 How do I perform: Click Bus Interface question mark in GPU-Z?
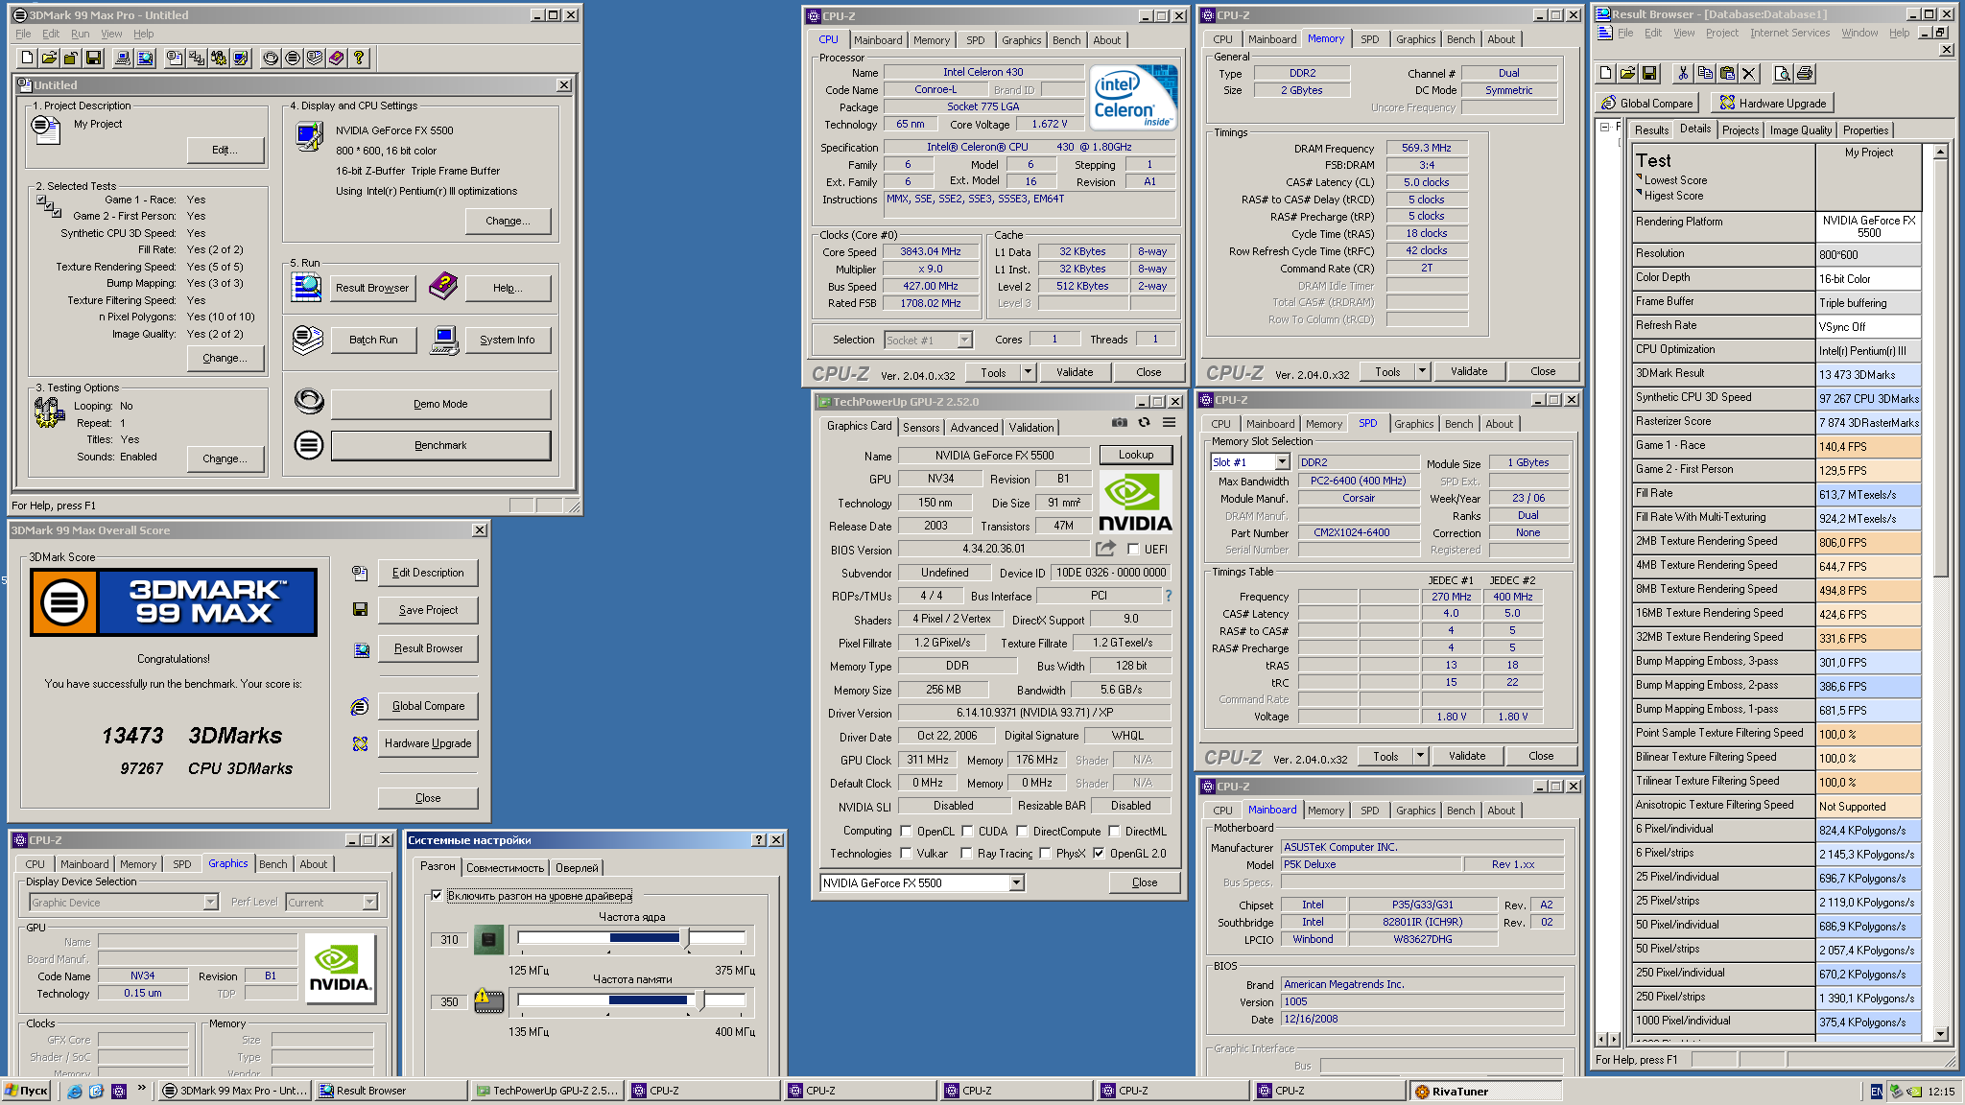coord(1169,596)
